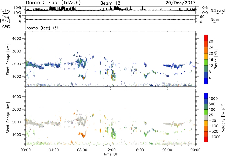This screenshot has width=226, height=156.
Task: Click the 'Nave' legend label
Action: [x=215, y=19]
